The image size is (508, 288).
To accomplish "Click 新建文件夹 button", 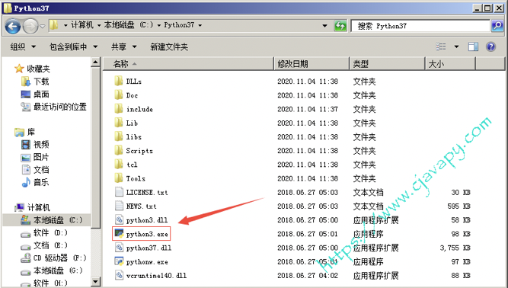I will point(169,47).
